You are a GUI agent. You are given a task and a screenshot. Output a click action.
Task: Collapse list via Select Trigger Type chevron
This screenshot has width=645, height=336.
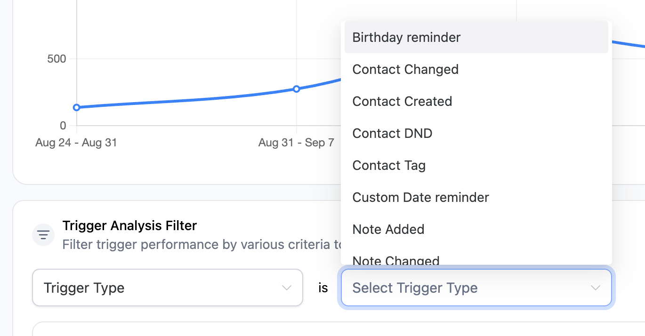[x=596, y=288]
